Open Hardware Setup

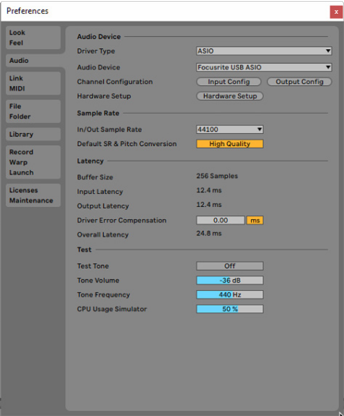pyautogui.click(x=230, y=96)
